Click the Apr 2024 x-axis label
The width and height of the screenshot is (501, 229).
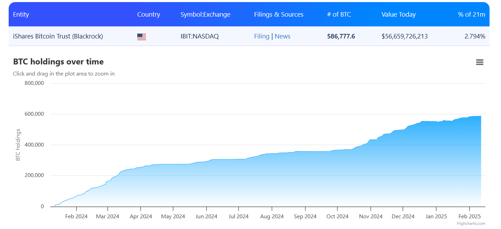point(140,217)
